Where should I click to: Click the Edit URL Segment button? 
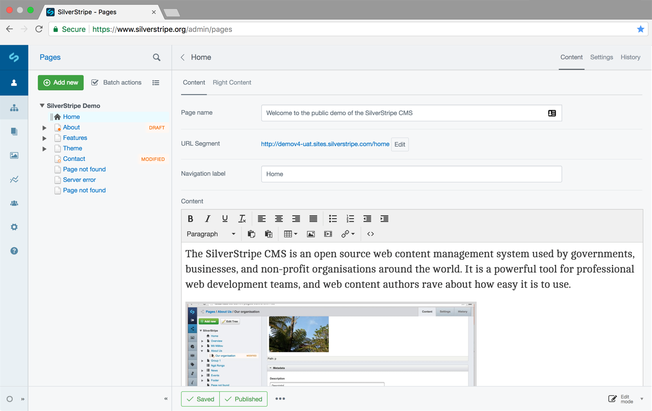click(x=400, y=144)
